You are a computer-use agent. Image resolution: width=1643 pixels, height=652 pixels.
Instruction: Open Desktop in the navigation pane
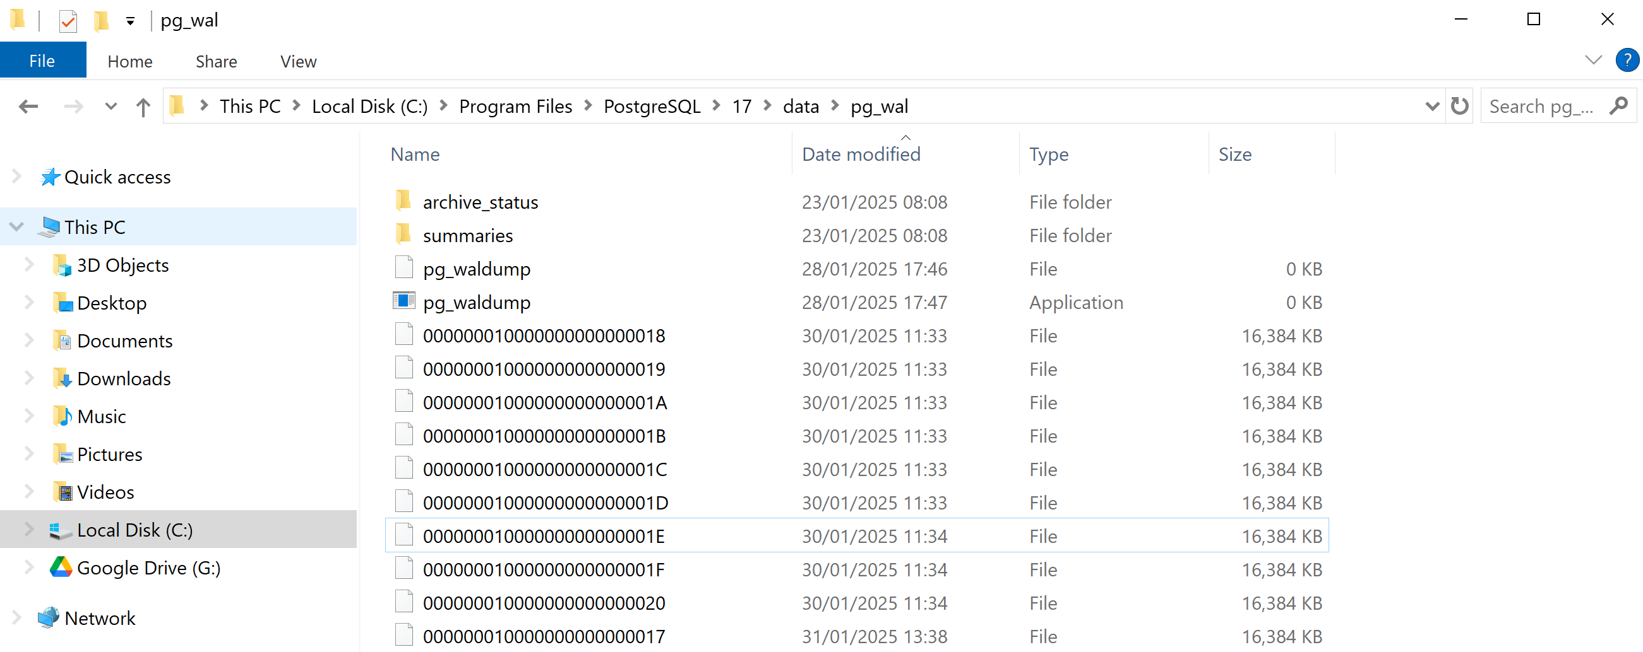point(112,303)
